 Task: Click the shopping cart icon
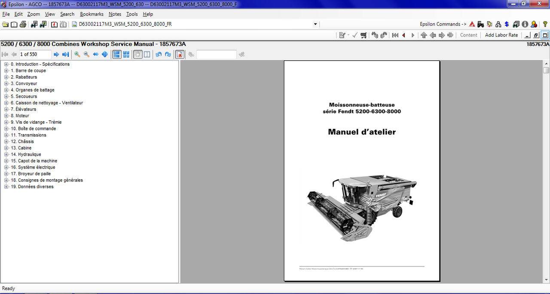click(x=364, y=35)
